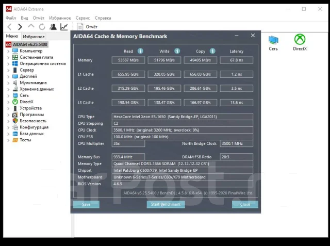Open the Справка menu

point(103,18)
